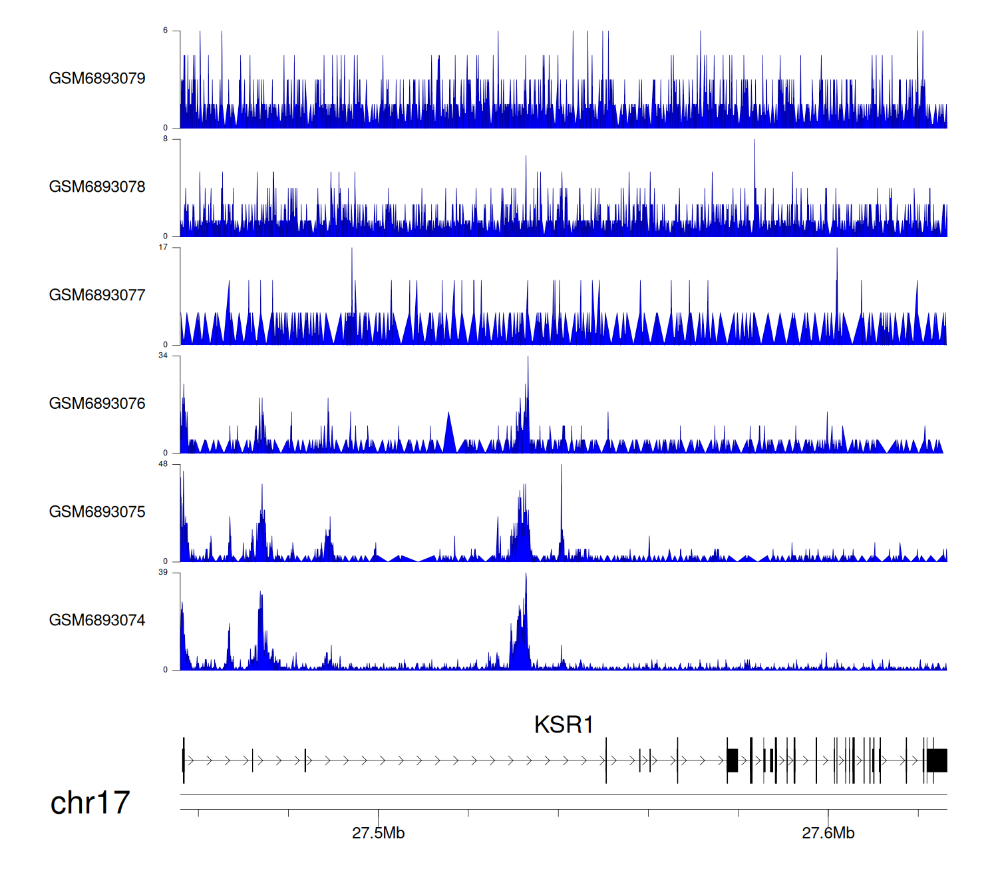Click the y-axis maximum value 48

163,464
